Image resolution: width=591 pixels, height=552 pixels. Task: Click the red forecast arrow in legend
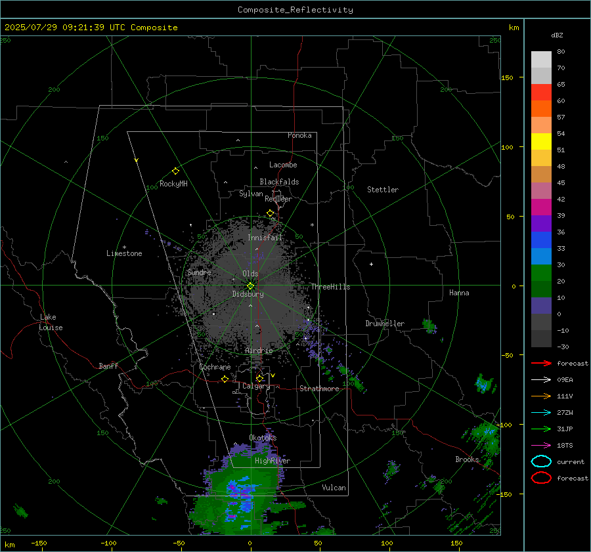[x=541, y=363]
